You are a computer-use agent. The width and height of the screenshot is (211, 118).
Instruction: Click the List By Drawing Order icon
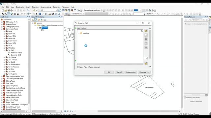(x=33, y=20)
